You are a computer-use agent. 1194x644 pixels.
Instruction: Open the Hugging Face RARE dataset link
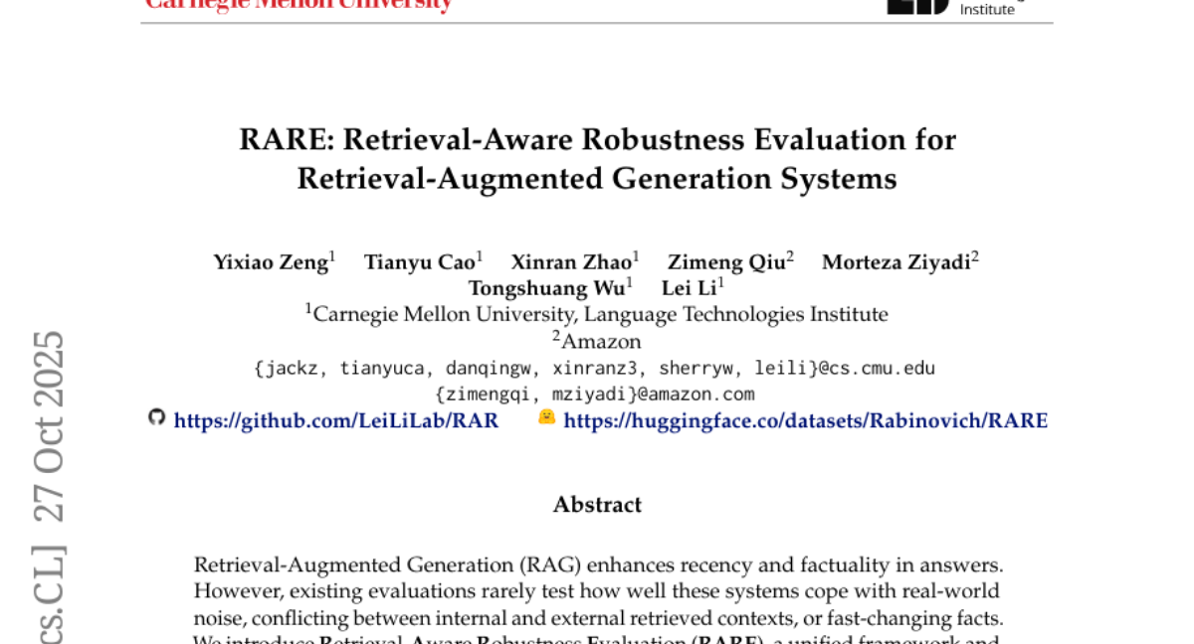[x=805, y=420]
